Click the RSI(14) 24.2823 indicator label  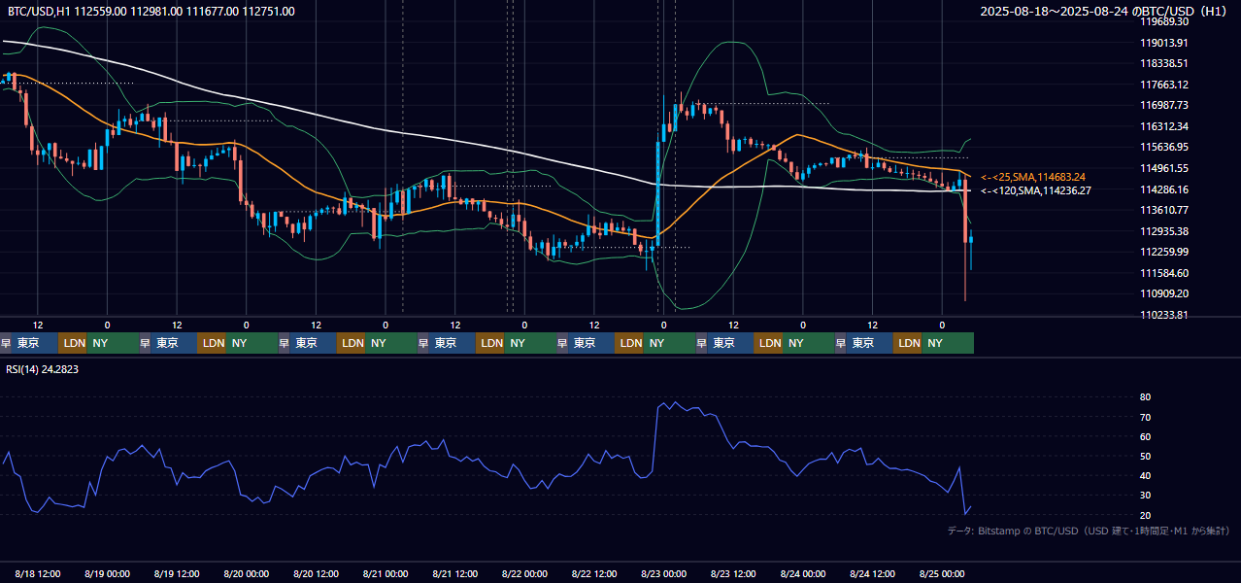pyautogui.click(x=43, y=369)
